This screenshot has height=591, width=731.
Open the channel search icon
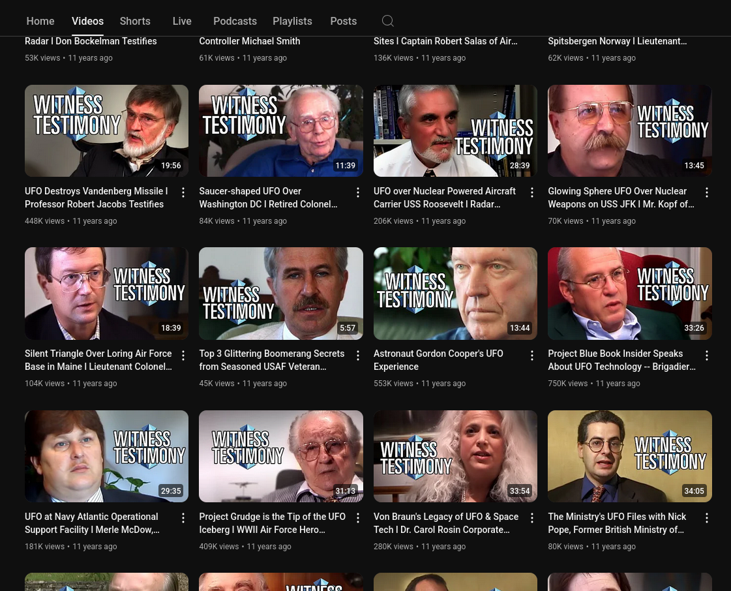coord(387,21)
